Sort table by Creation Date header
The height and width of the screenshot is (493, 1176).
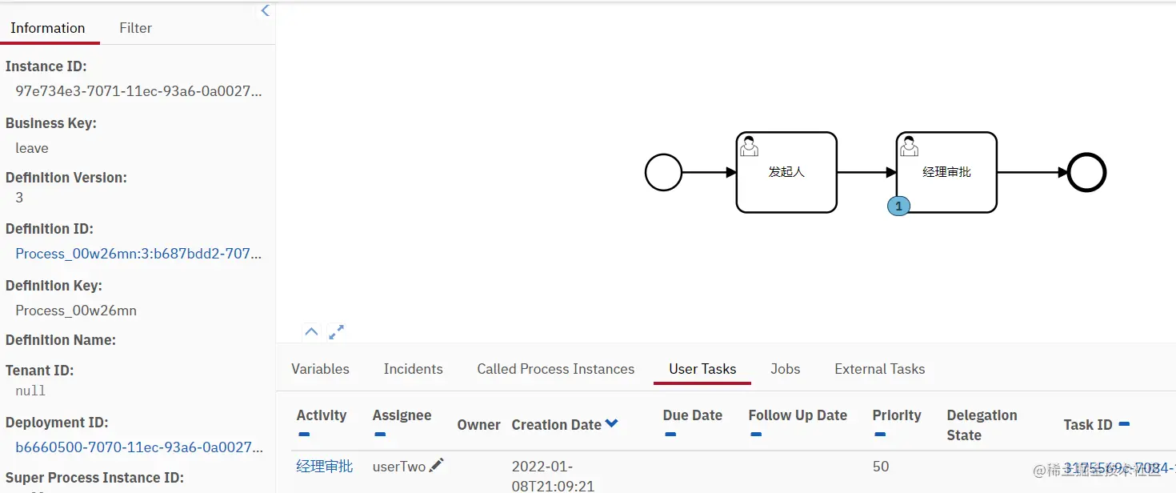click(x=556, y=425)
